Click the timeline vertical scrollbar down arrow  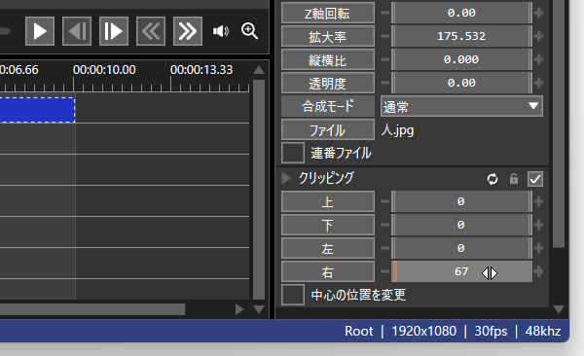pos(259,309)
